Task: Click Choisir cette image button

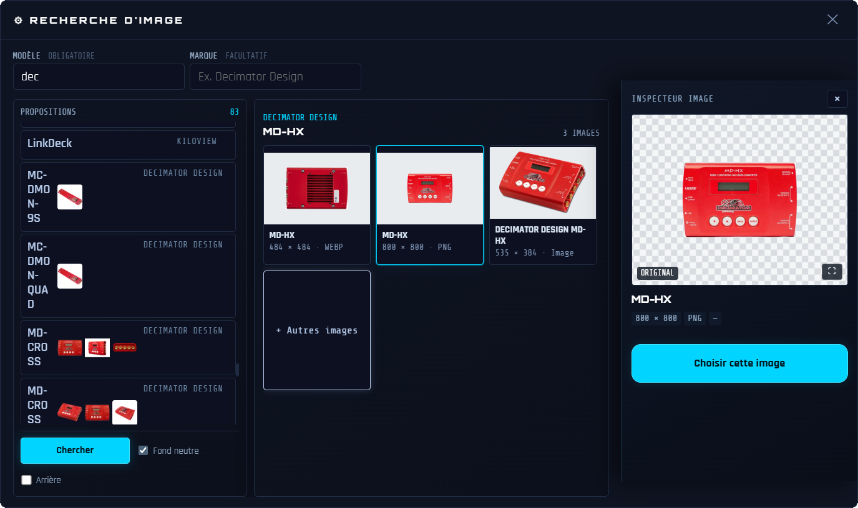Action: click(x=739, y=363)
